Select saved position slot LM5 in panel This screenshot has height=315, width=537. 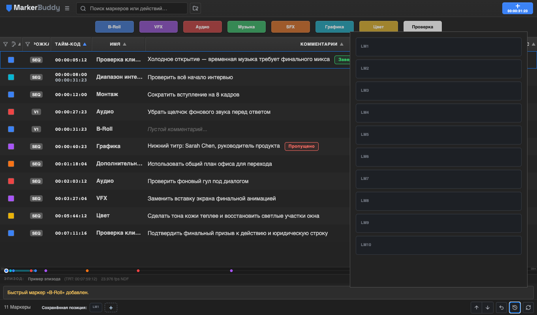pos(439,135)
